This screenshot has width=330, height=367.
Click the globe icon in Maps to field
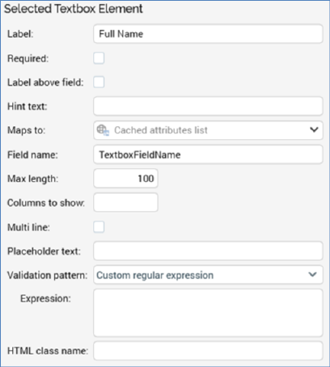click(103, 130)
